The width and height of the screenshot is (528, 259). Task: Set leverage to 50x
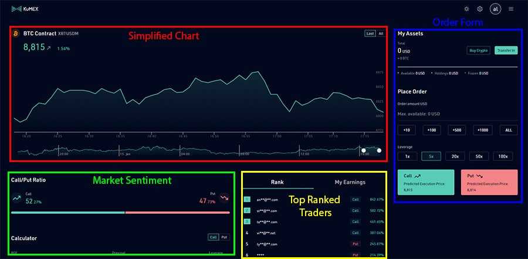tap(479, 156)
